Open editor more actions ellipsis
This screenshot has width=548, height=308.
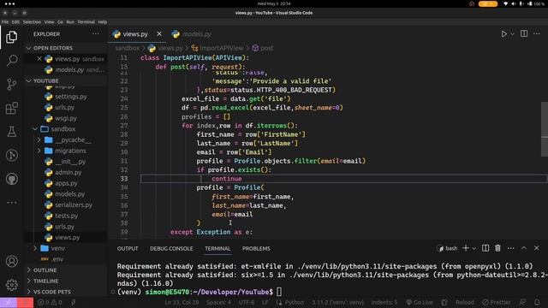537,34
